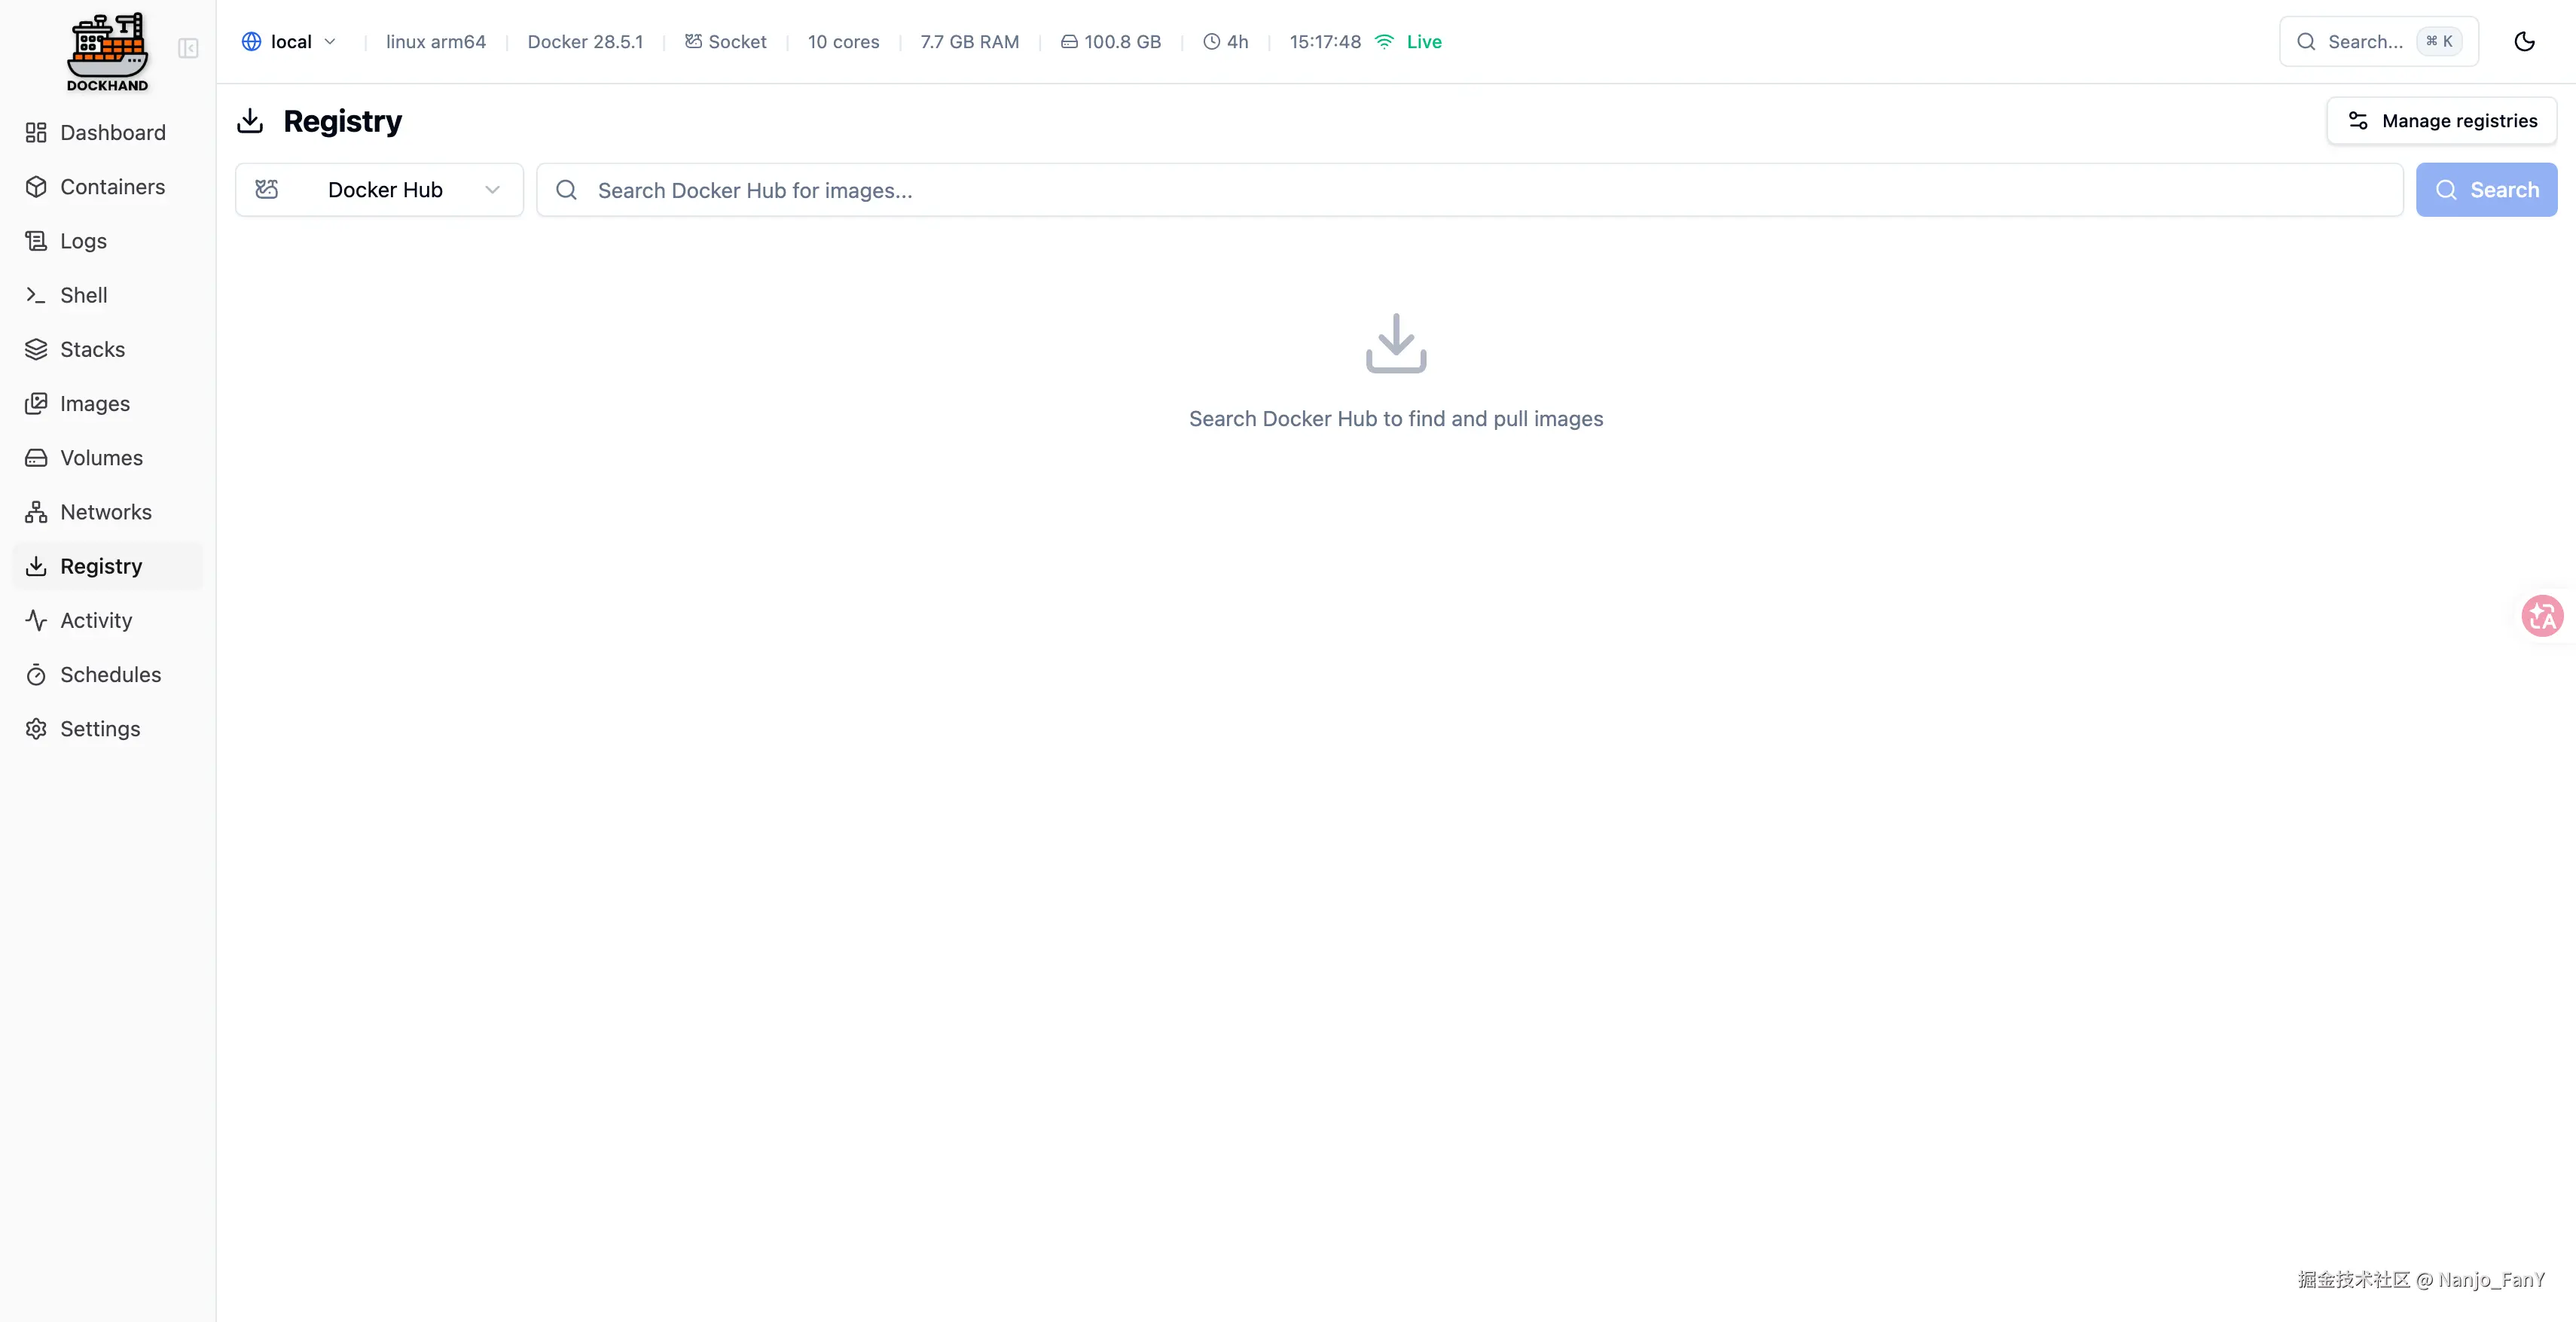Image resolution: width=2576 pixels, height=1322 pixels.
Task: Open Schedules timer icon
Action: pyautogui.click(x=37, y=675)
